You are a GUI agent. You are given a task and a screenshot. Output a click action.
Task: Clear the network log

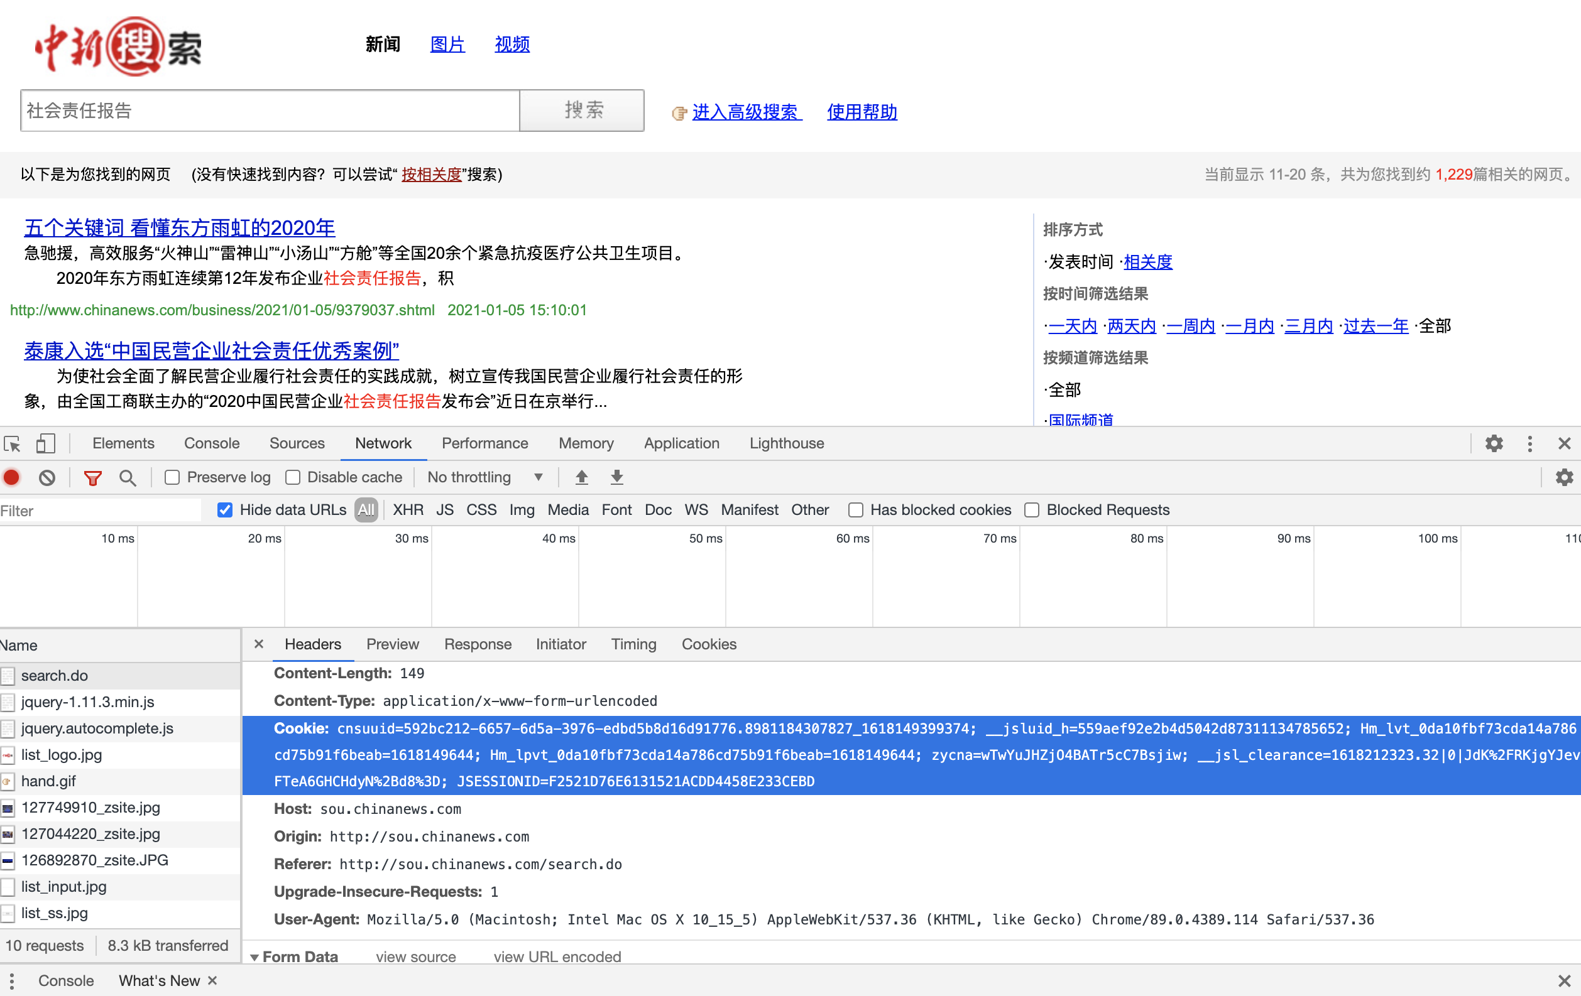click(x=46, y=478)
